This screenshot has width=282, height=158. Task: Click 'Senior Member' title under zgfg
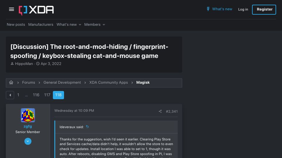(28, 132)
